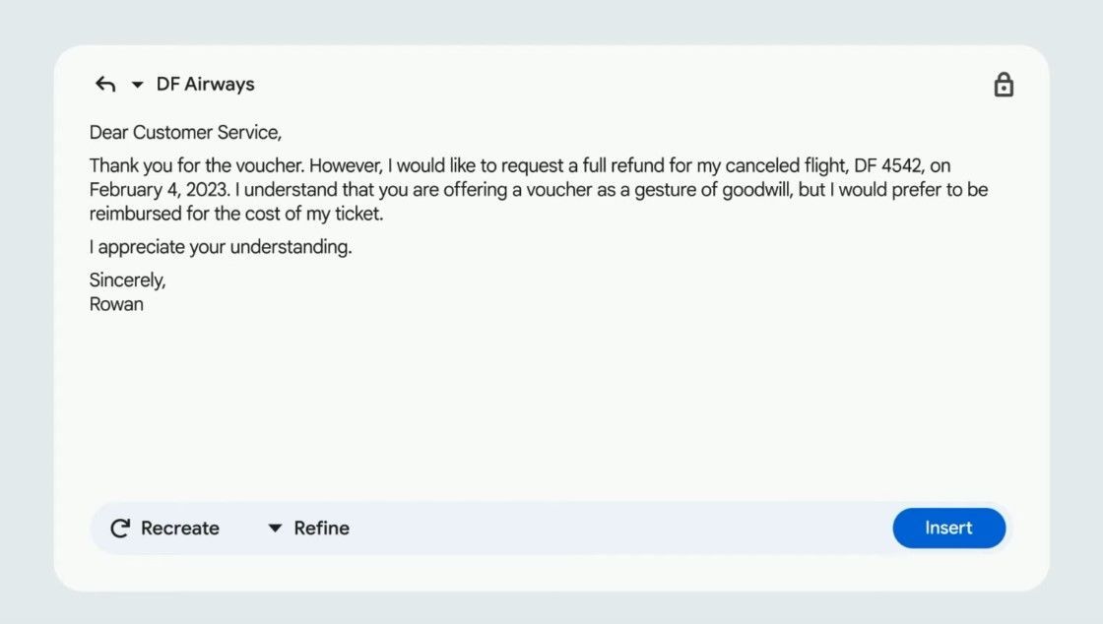Expand the Refine dropdown arrow
Image resolution: width=1103 pixels, height=624 pixels.
[275, 529]
